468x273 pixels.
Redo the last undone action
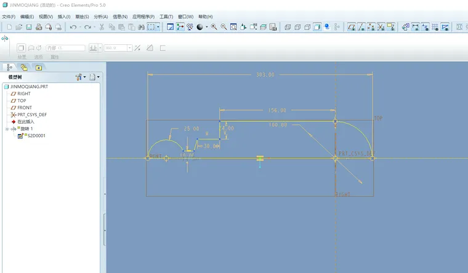tap(87, 27)
